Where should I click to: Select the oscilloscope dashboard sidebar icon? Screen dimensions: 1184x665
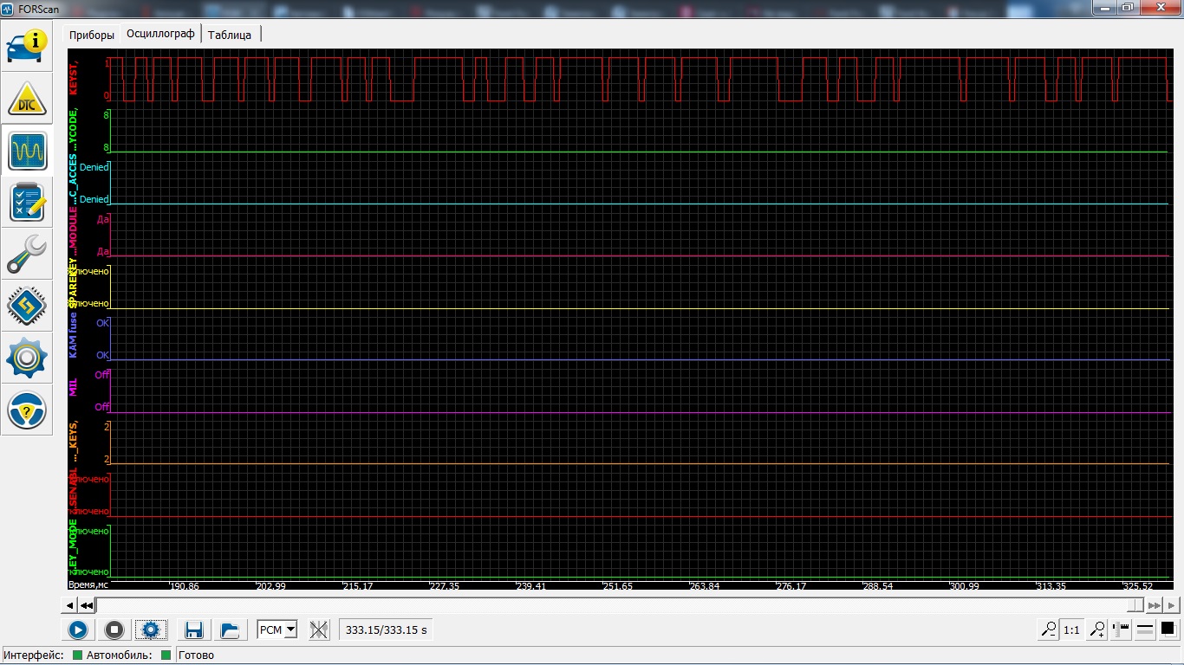point(27,151)
